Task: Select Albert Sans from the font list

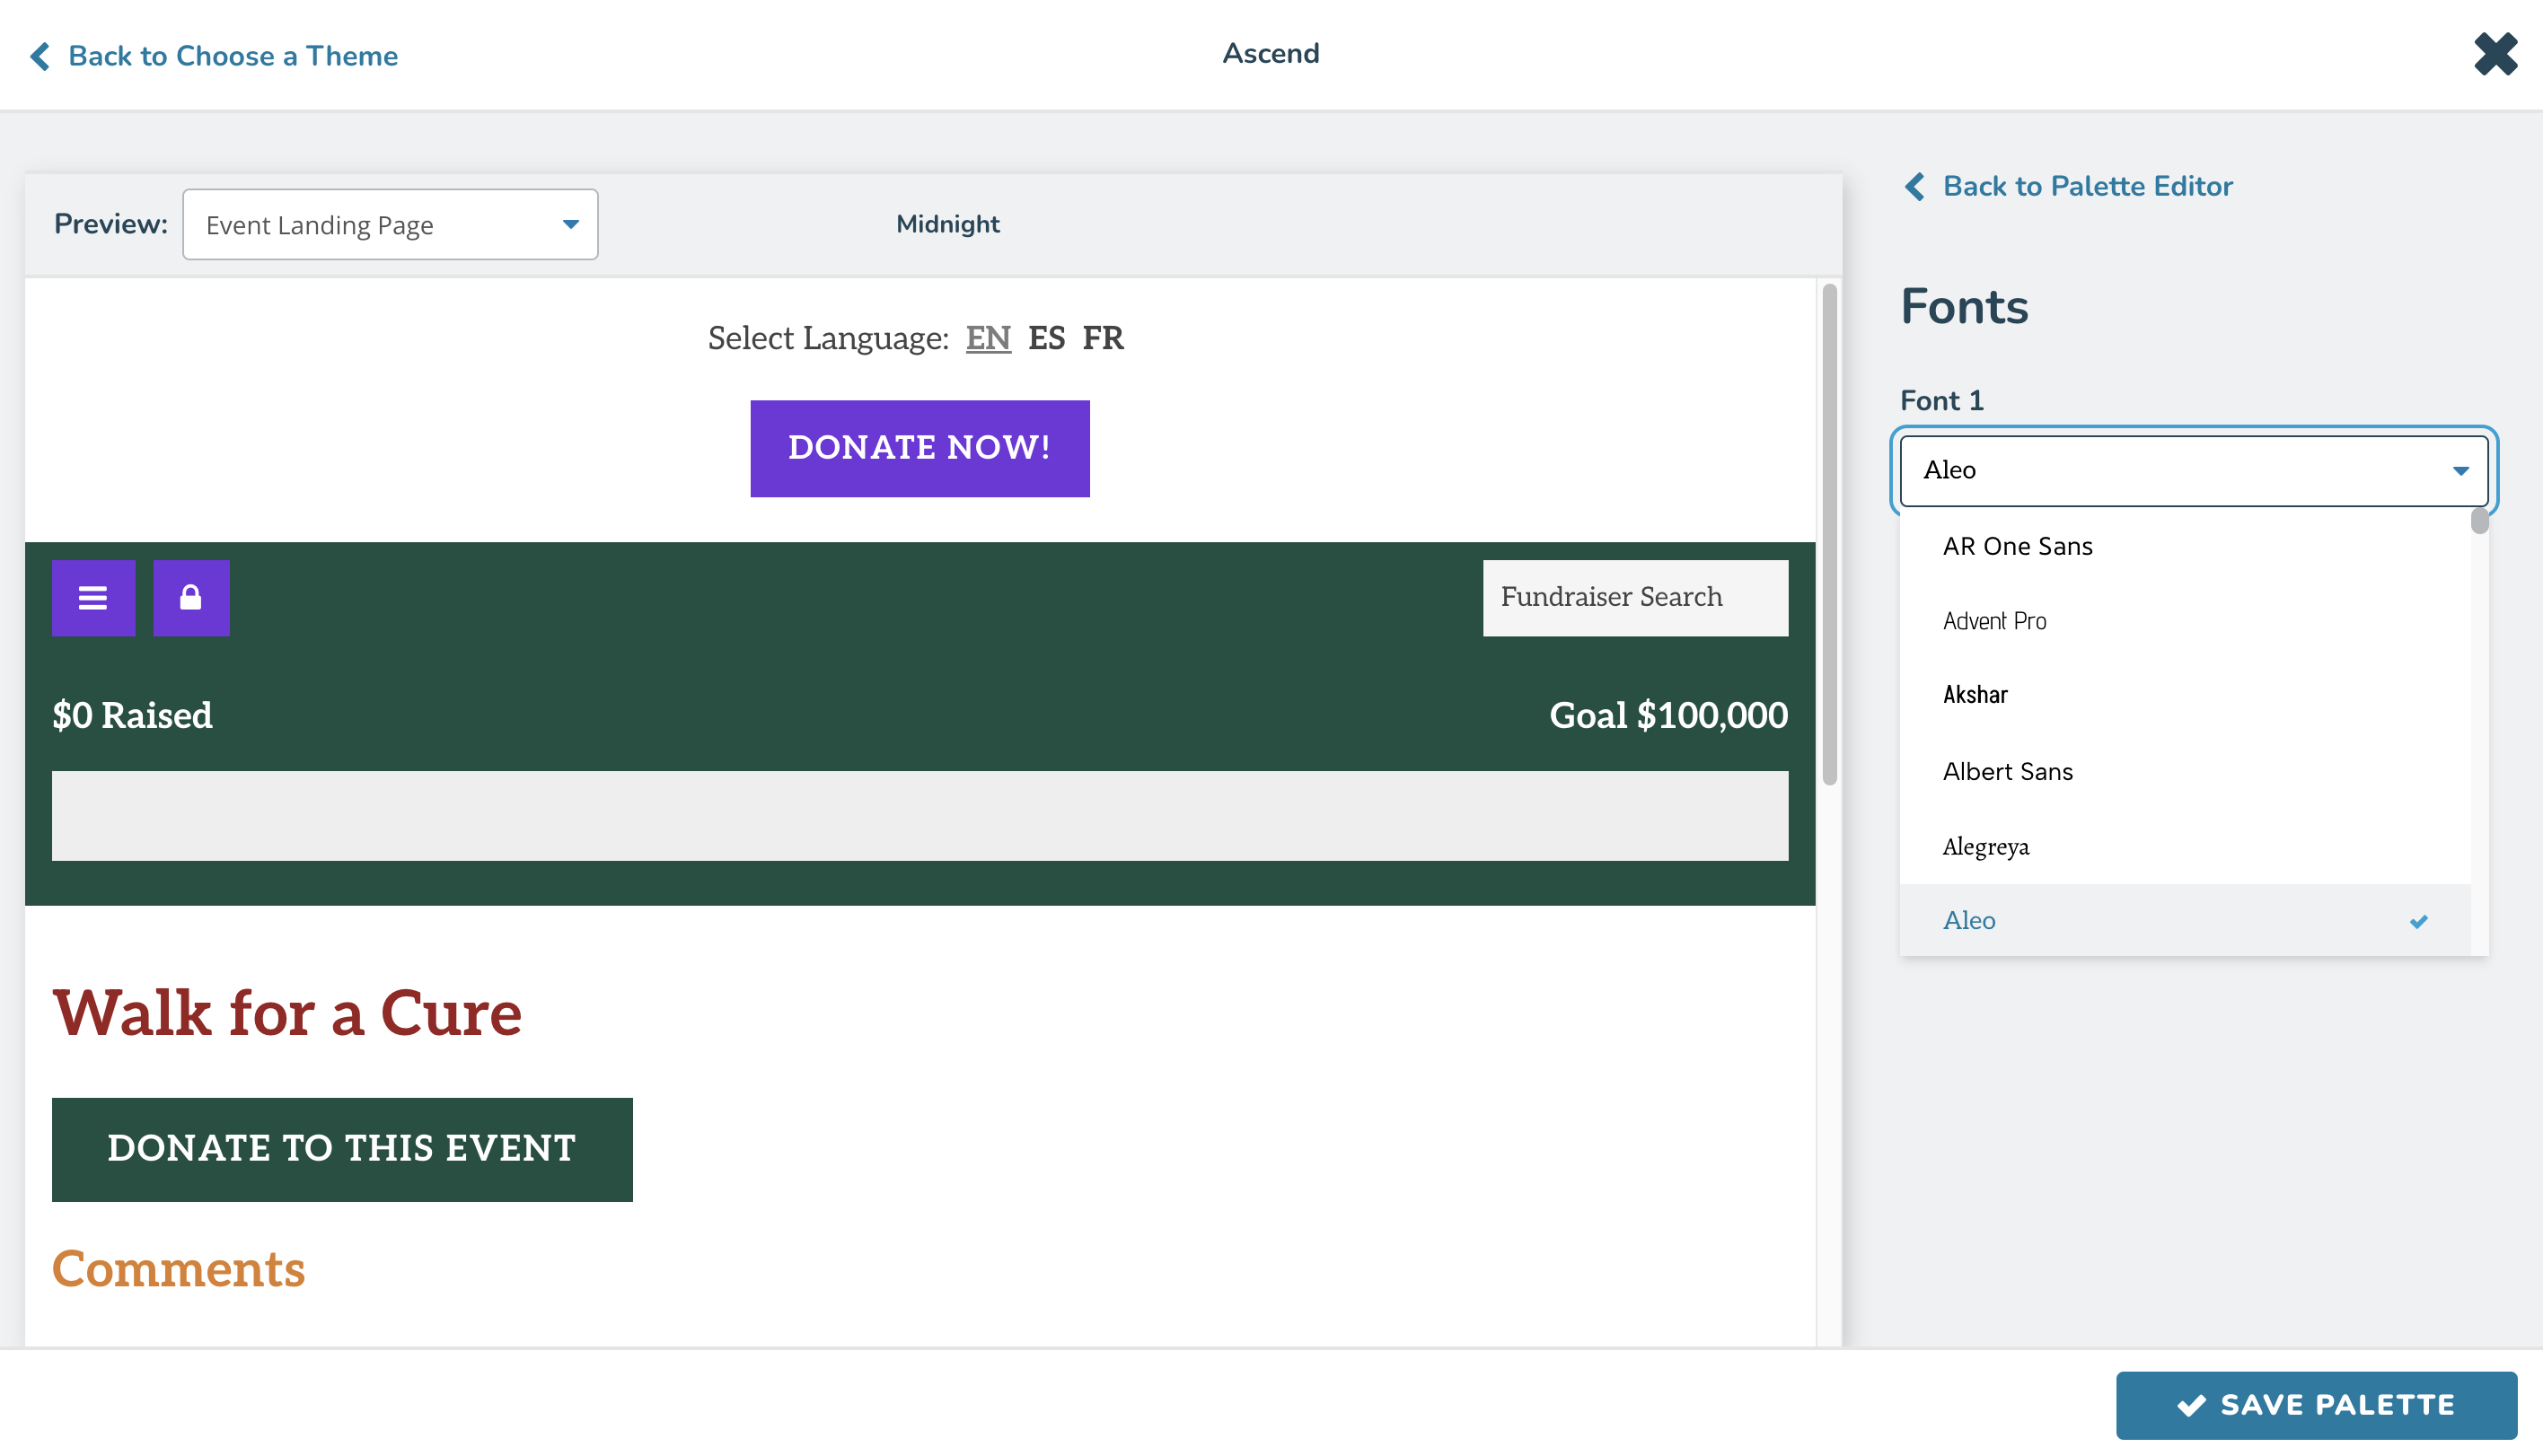Action: pyautogui.click(x=2184, y=771)
